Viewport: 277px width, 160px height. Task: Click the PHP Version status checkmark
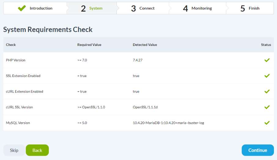coord(267,60)
